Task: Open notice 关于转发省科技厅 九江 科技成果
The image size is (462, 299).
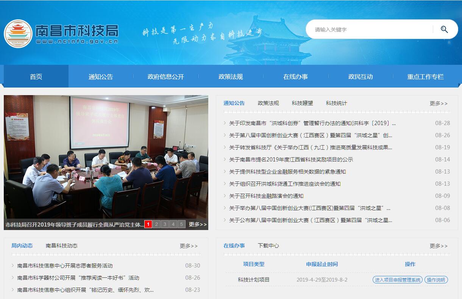Action: tap(311, 147)
